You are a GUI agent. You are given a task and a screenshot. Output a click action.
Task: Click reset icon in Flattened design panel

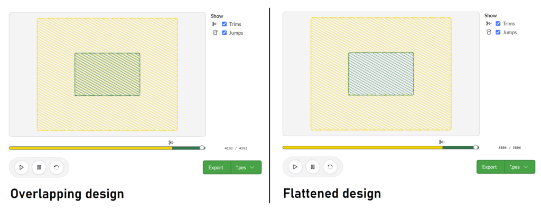pos(330,167)
